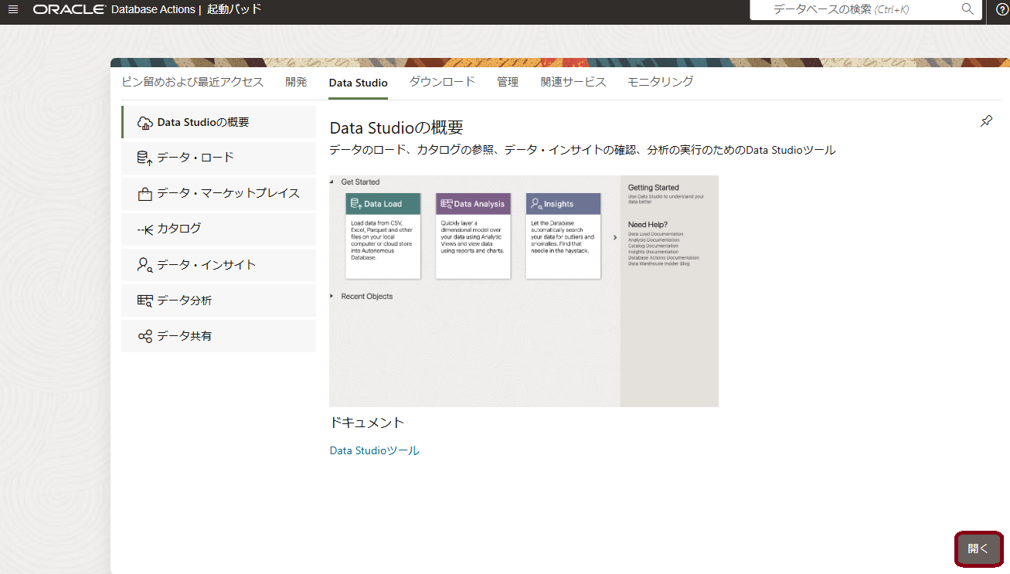Click the データ・ロード database icon
The image size is (1010, 574).
[145, 158]
